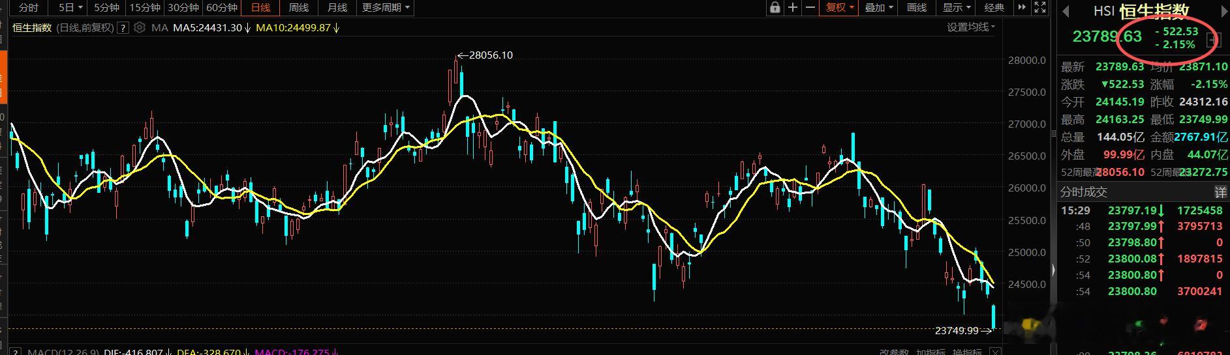Click 分时成交 section header
The image size is (1230, 355).
click(x=1084, y=192)
